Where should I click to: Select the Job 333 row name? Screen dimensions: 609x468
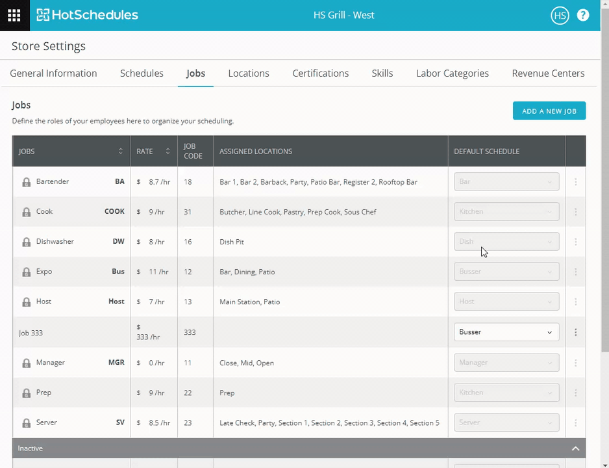click(x=31, y=333)
